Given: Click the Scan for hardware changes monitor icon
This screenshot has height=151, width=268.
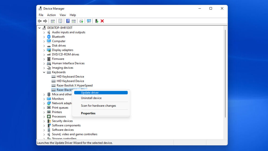Looking at the screenshot, I should coord(89,21).
